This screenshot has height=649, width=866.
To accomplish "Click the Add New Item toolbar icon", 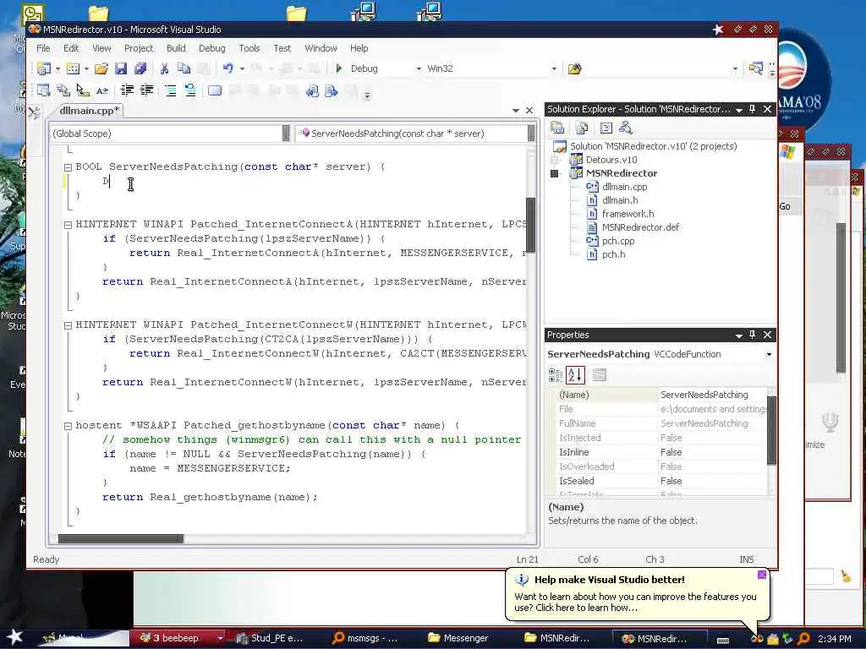I will tap(73, 68).
